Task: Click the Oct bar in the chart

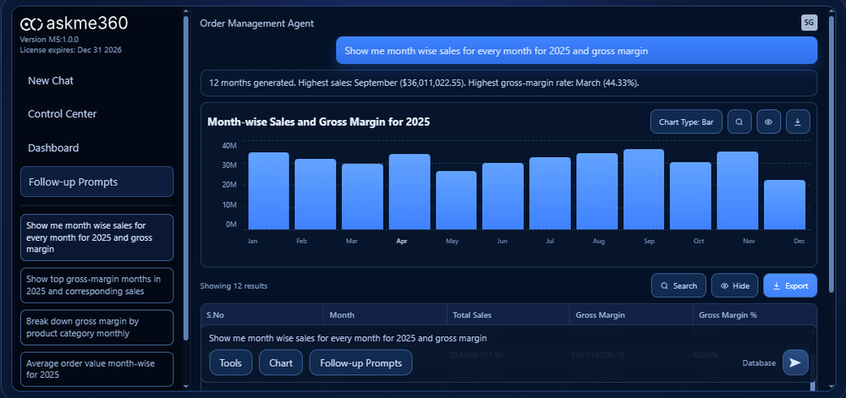Action: tap(690, 196)
